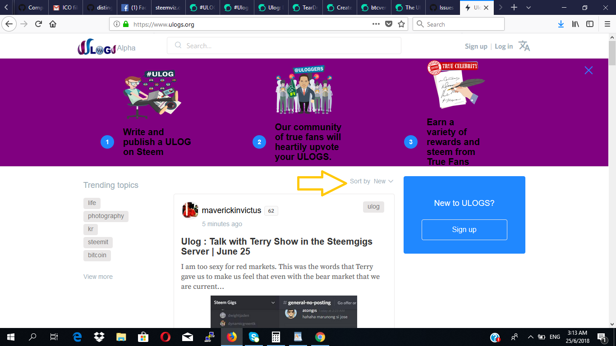Click the ULOGS logo
The height and width of the screenshot is (346, 616).
tap(97, 47)
